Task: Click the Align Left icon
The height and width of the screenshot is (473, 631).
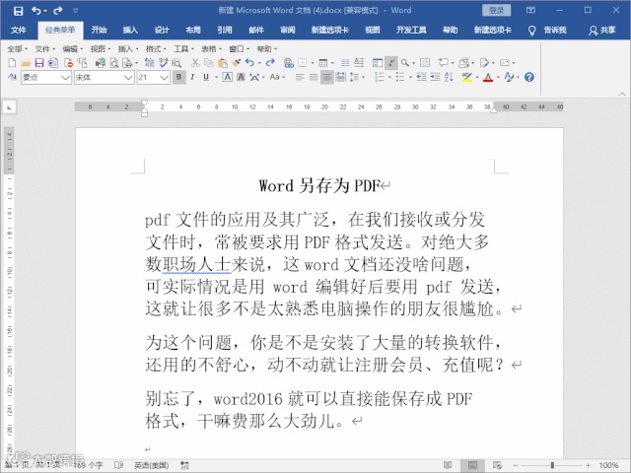Action: click(x=300, y=77)
